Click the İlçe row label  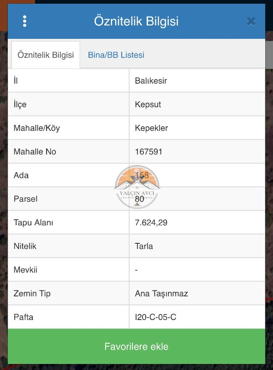[20, 105]
